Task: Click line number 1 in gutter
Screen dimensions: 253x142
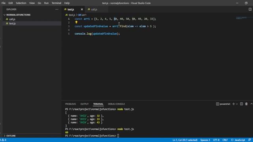Action: (69, 19)
